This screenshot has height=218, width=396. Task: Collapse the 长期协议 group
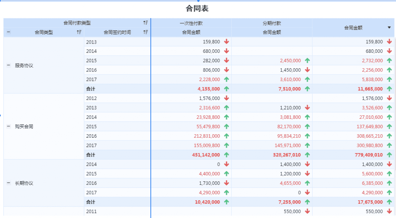(x=9, y=183)
